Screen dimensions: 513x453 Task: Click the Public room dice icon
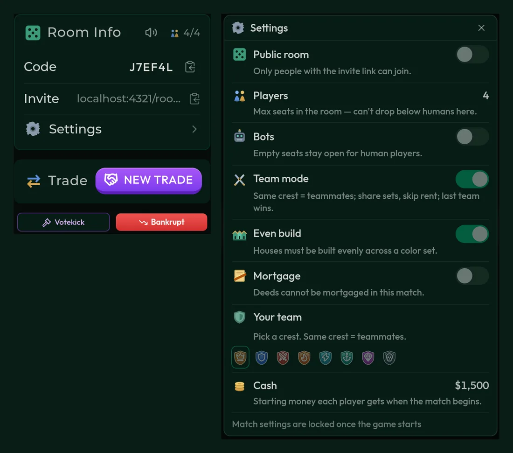[239, 54]
